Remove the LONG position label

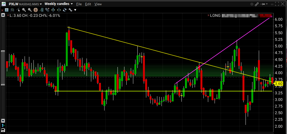pyautogui.click(x=208, y=15)
